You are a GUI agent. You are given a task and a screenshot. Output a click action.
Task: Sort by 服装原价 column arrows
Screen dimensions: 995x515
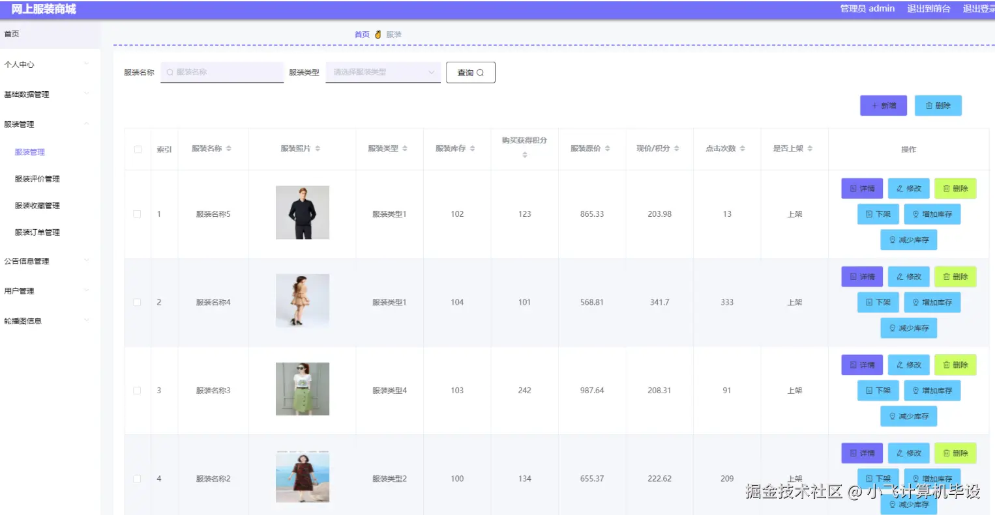click(x=608, y=148)
